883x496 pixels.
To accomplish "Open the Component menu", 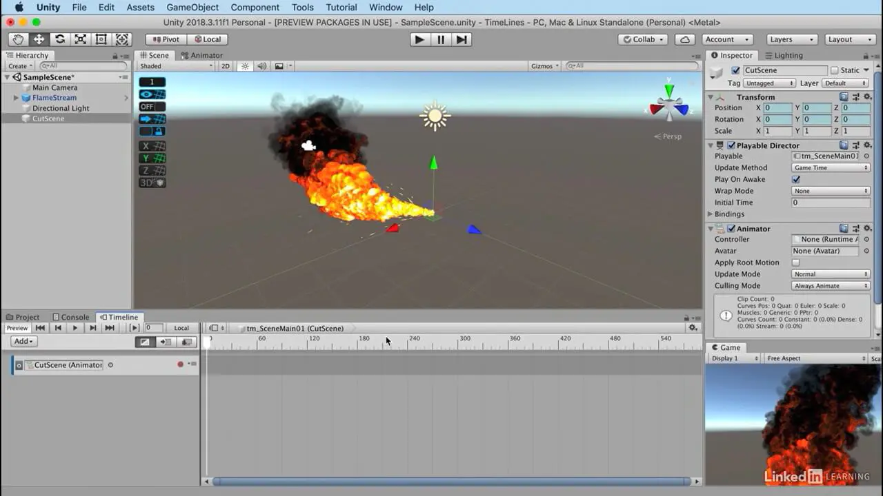I will [x=255, y=7].
